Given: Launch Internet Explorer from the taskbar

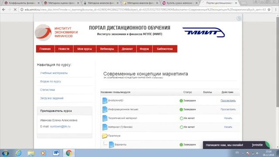Looking at the screenshot, I should tap(18, 153).
